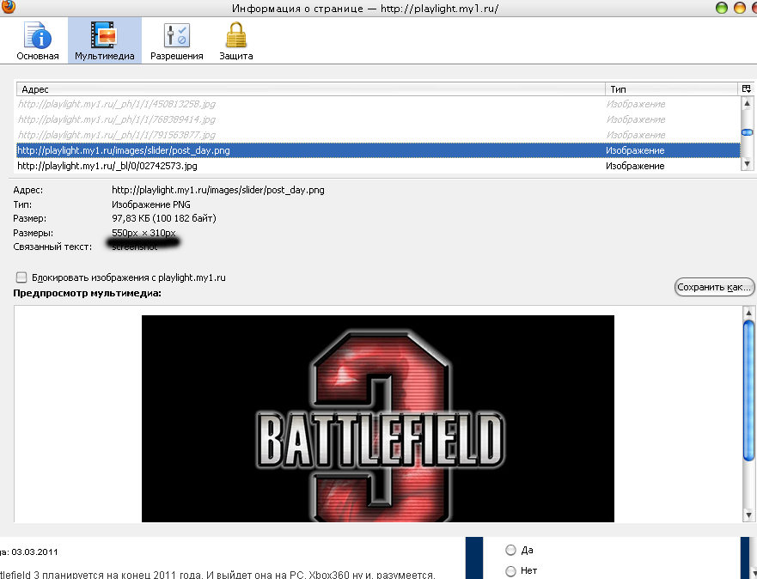Select row with 450813258.jpg address
Screen dimensions: 757x579
tap(378, 104)
